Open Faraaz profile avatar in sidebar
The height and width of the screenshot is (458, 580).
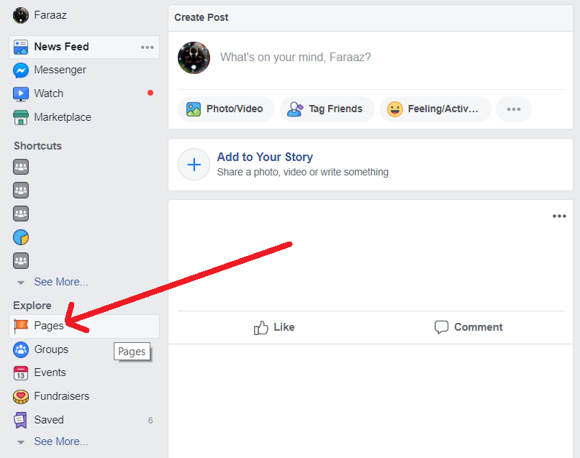click(x=21, y=15)
